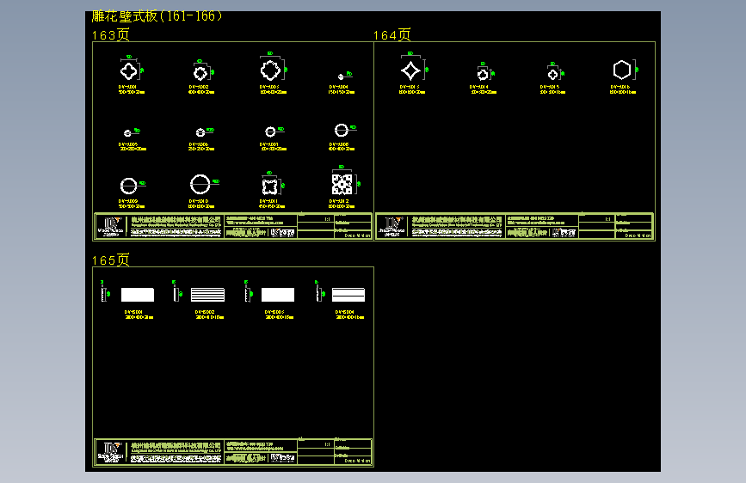The height and width of the screenshot is (483, 746).
Task: Click the drawing title 雕花壁式板(161-166)
Action: [x=157, y=16]
